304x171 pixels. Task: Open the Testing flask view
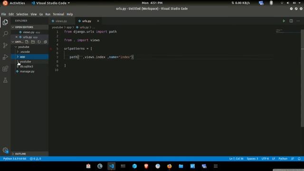point(5,80)
